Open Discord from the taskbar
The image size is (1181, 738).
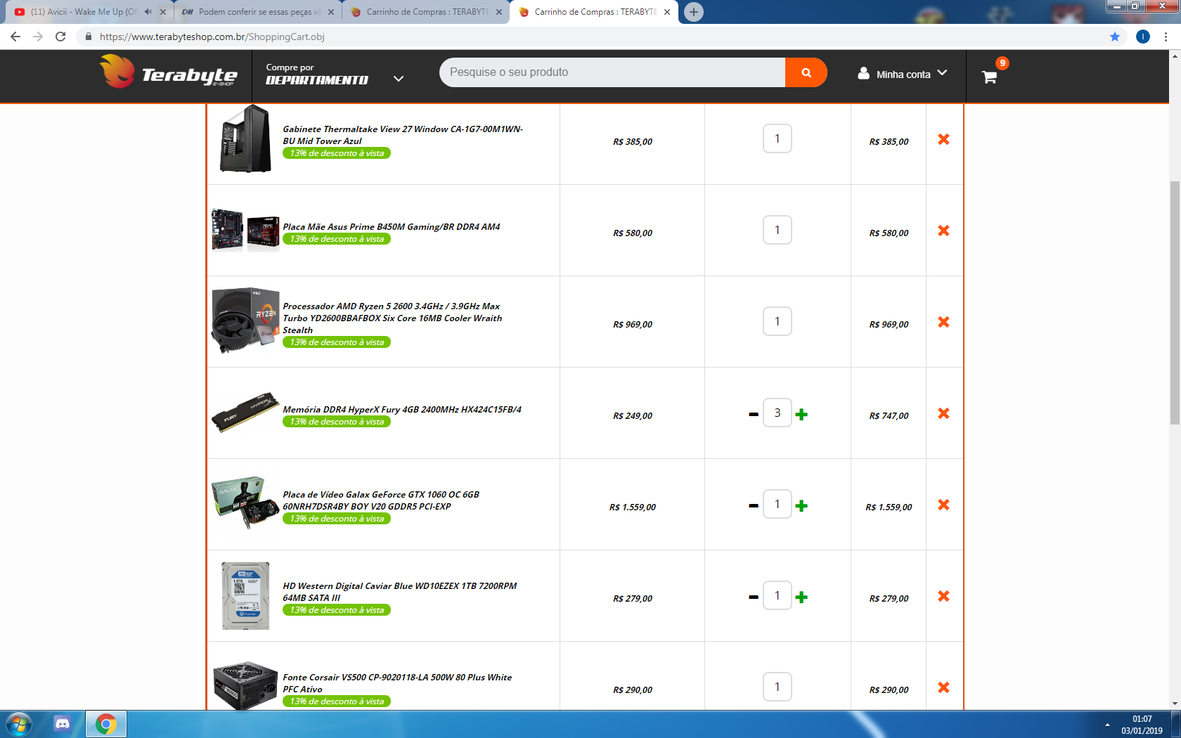coord(62,724)
